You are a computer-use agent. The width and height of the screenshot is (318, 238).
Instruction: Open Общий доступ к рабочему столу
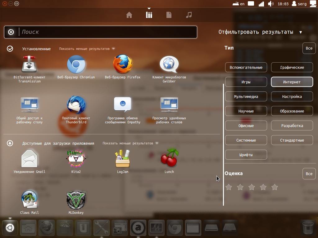point(30,111)
